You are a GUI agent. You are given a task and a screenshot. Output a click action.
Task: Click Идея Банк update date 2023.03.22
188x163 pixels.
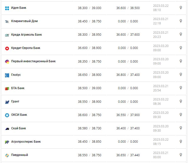pos(161,6)
